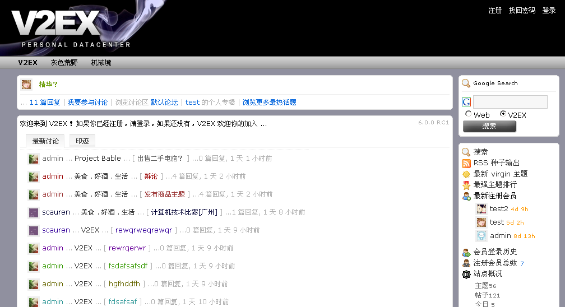Click 找回密码 link in header
Image resolution: width=565 pixels, height=307 pixels.
click(x=522, y=11)
